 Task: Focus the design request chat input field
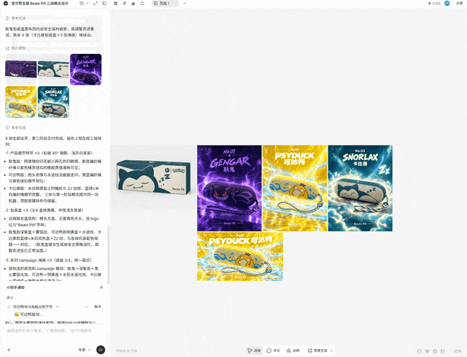coord(55,331)
